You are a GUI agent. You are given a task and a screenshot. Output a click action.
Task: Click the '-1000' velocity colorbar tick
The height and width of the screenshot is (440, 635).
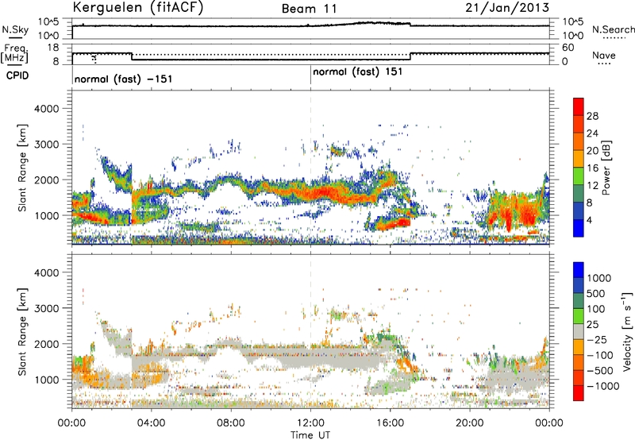pyautogui.click(x=603, y=386)
